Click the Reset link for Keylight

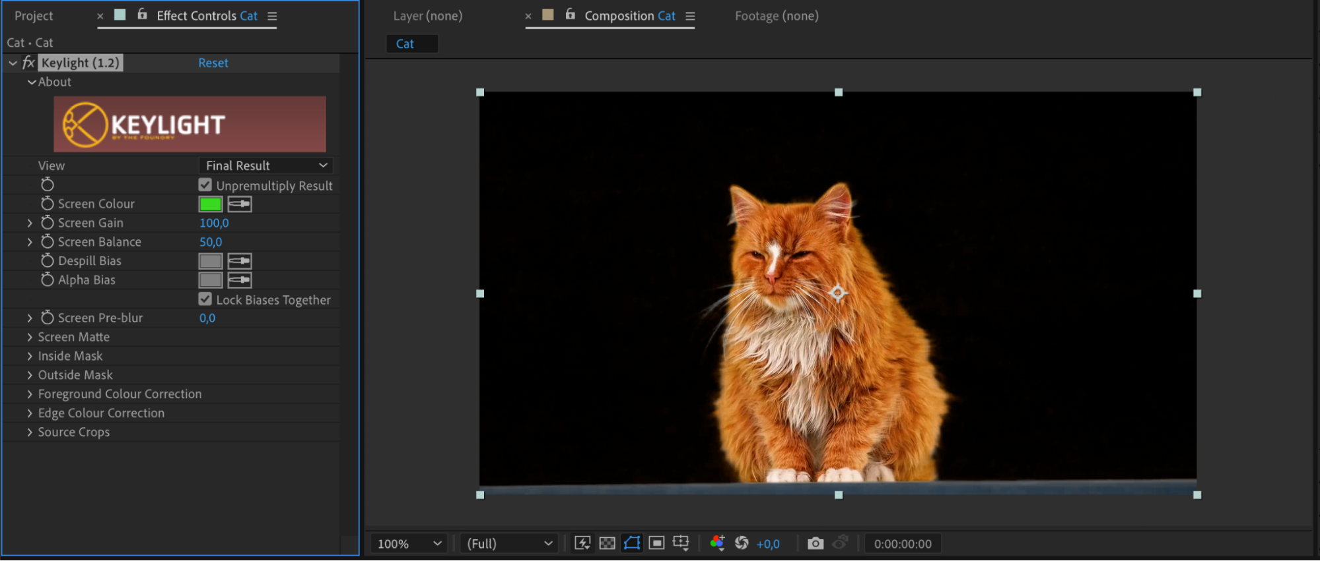coord(213,63)
